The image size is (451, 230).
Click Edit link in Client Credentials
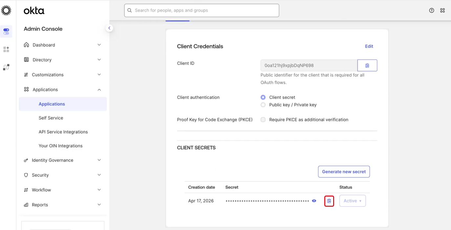(369, 46)
